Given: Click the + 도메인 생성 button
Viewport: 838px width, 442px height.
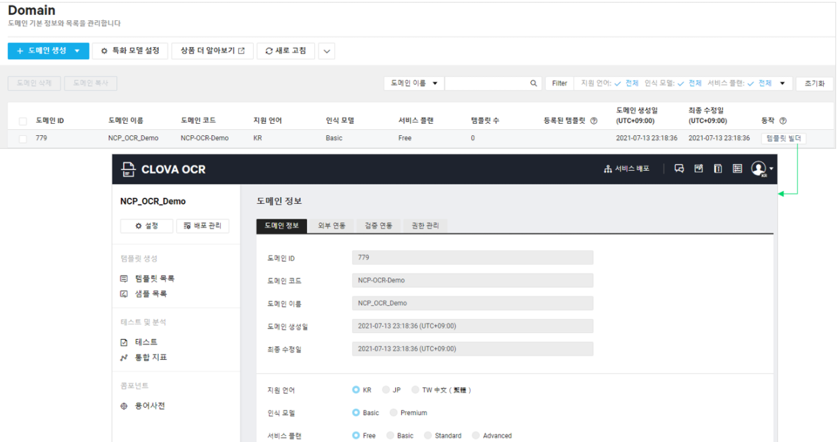Looking at the screenshot, I should (48, 50).
